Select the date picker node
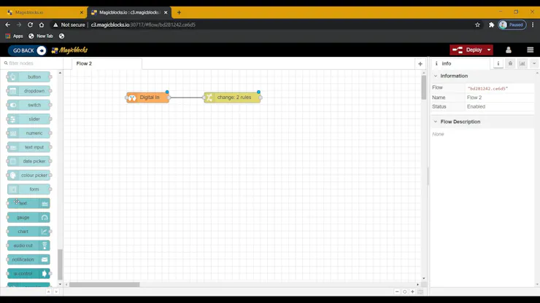This screenshot has height=303, width=540. [x=28, y=161]
